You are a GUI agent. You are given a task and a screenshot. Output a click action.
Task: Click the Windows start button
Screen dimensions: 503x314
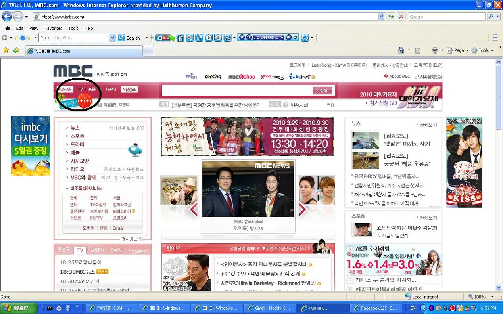[x=19, y=308]
